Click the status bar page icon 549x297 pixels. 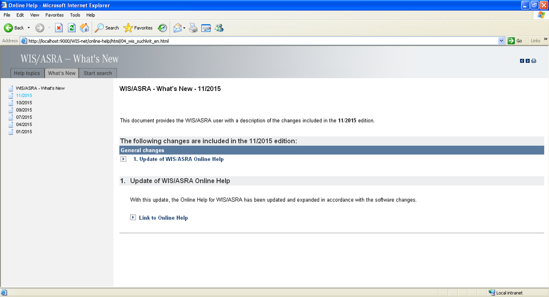4,293
